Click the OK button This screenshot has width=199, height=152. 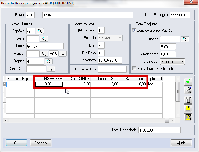tap(16, 143)
